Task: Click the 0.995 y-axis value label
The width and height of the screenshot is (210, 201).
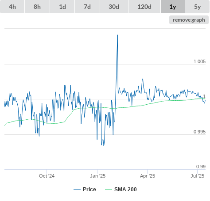Action: click(x=199, y=132)
